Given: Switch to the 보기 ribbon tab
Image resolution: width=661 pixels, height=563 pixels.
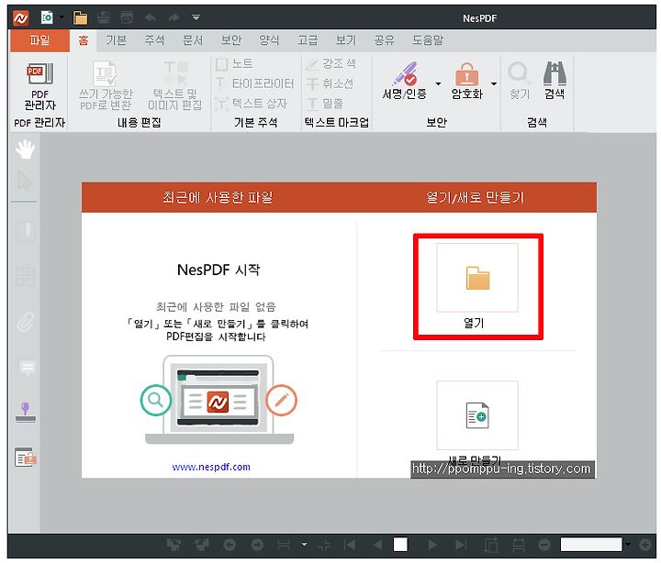Looking at the screenshot, I should pos(346,40).
